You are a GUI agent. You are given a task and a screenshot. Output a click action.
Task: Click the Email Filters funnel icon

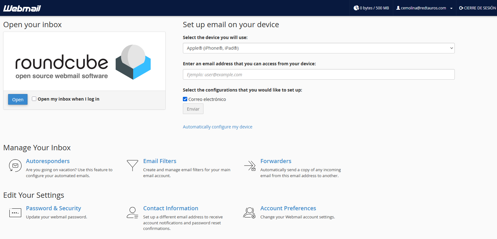[133, 165]
